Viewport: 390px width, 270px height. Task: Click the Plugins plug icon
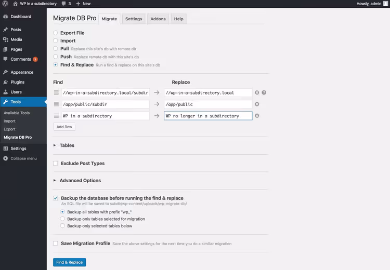6,82
